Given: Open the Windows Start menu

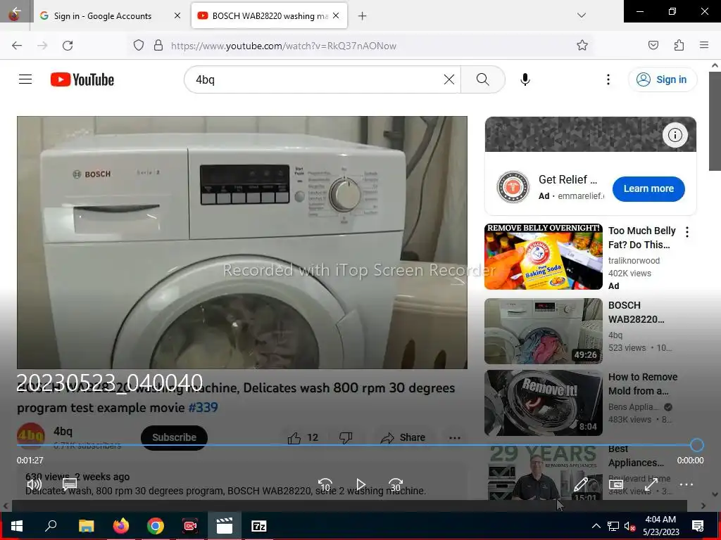Looking at the screenshot, I should (x=17, y=526).
